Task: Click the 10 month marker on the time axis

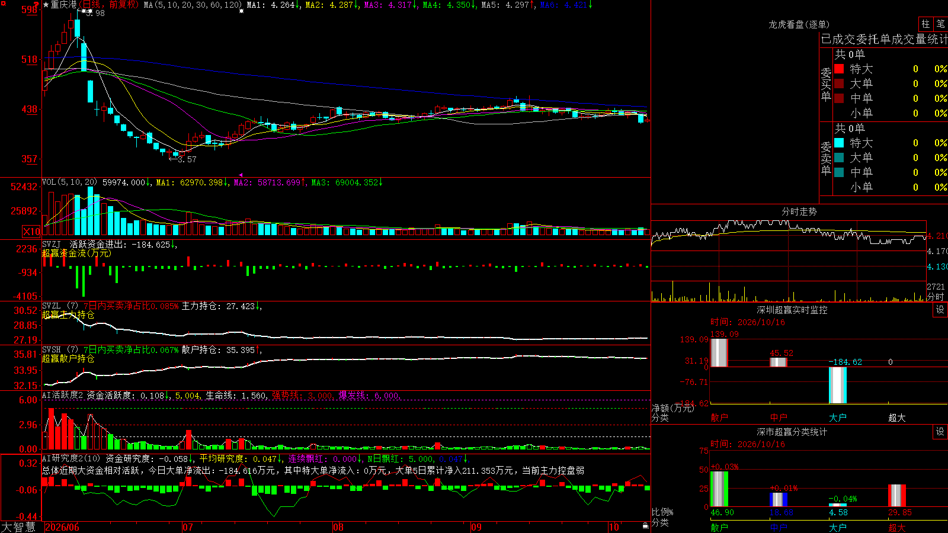Action: pyautogui.click(x=614, y=527)
